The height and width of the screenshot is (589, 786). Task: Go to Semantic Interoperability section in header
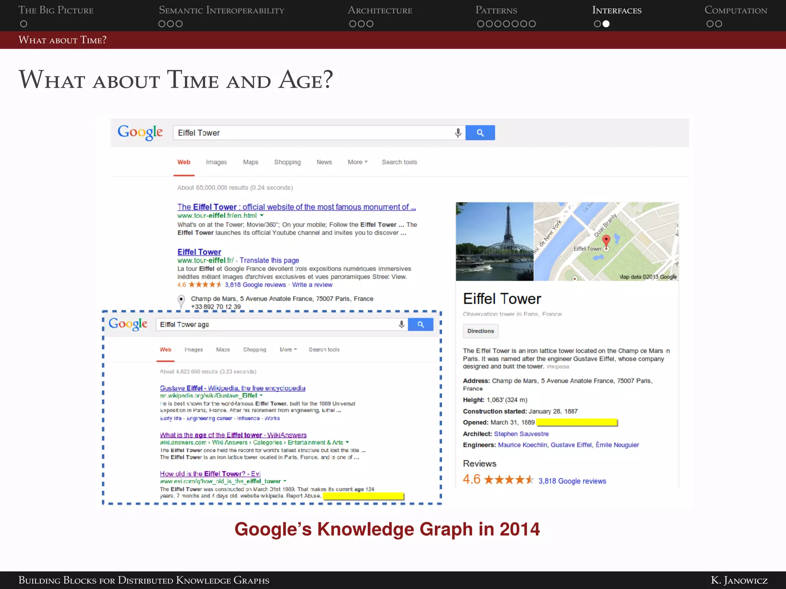221,10
